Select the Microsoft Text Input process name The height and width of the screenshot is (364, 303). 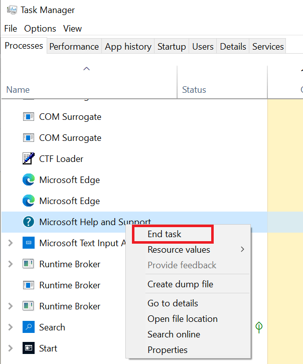click(82, 243)
